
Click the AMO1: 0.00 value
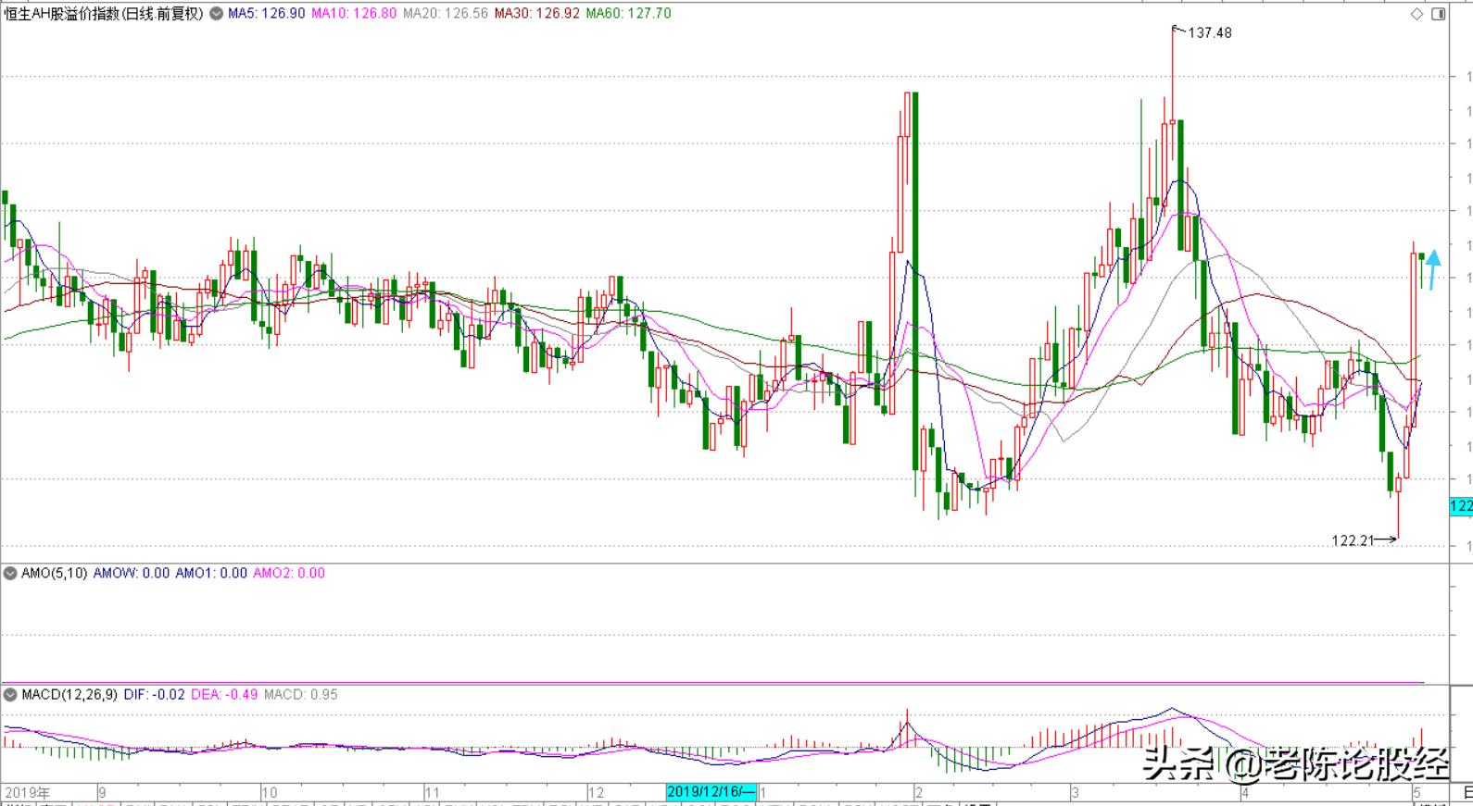[211, 573]
